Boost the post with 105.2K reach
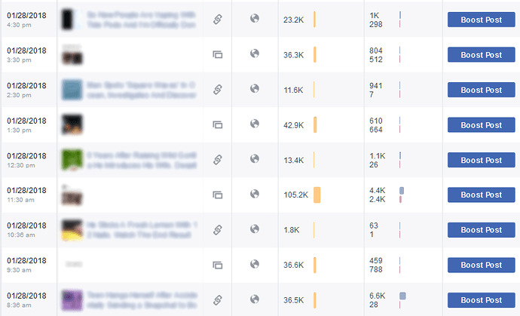 [482, 195]
